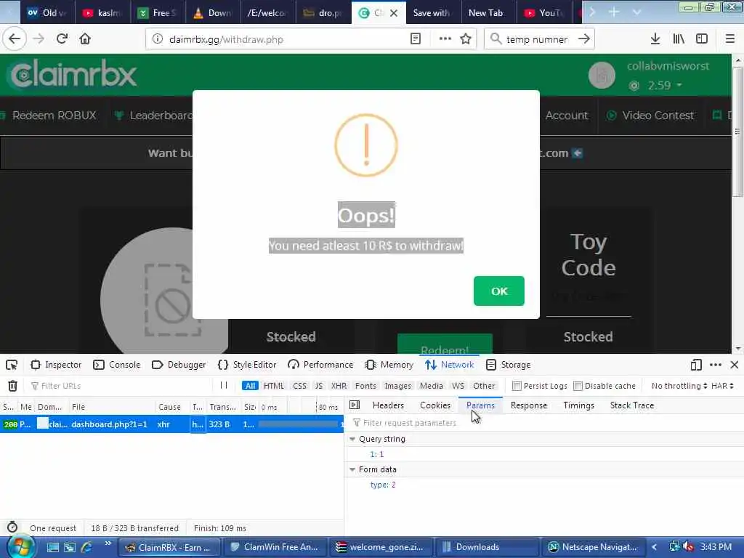Switch to the Console devtools tab
Viewport: 744px width, 558px height.
pos(117,365)
